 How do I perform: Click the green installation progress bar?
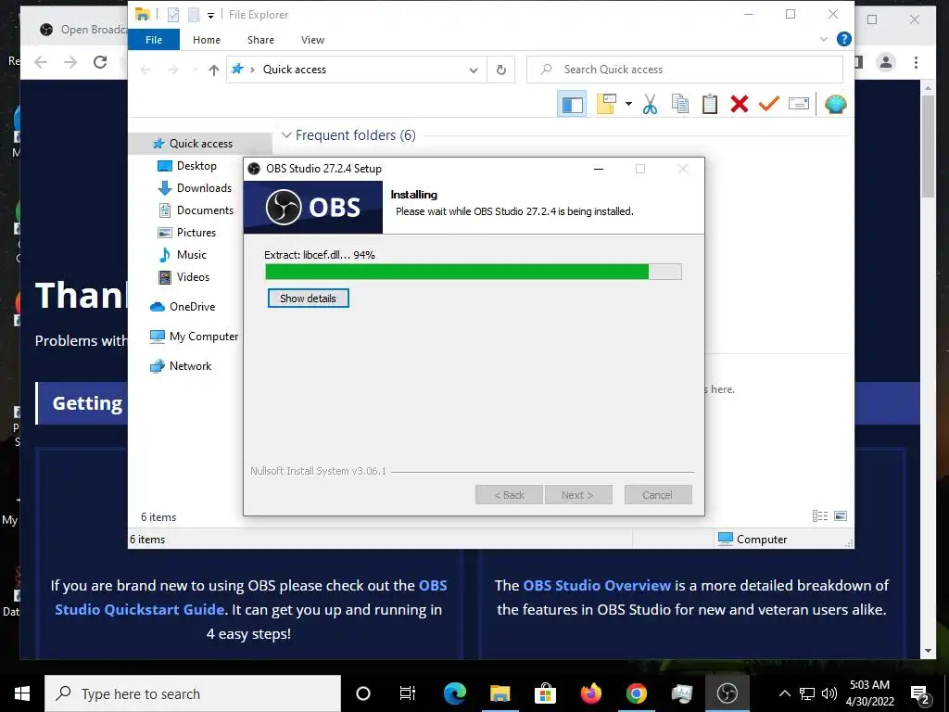[x=474, y=272]
